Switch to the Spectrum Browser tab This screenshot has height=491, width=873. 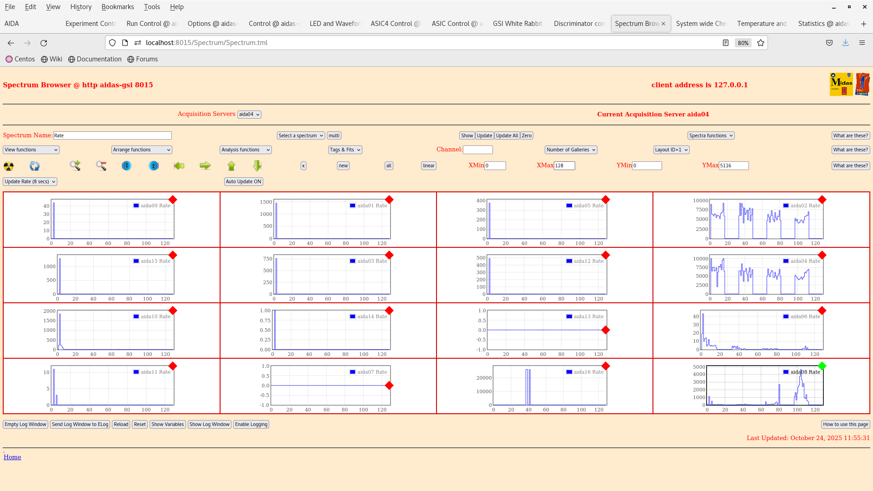(637, 23)
